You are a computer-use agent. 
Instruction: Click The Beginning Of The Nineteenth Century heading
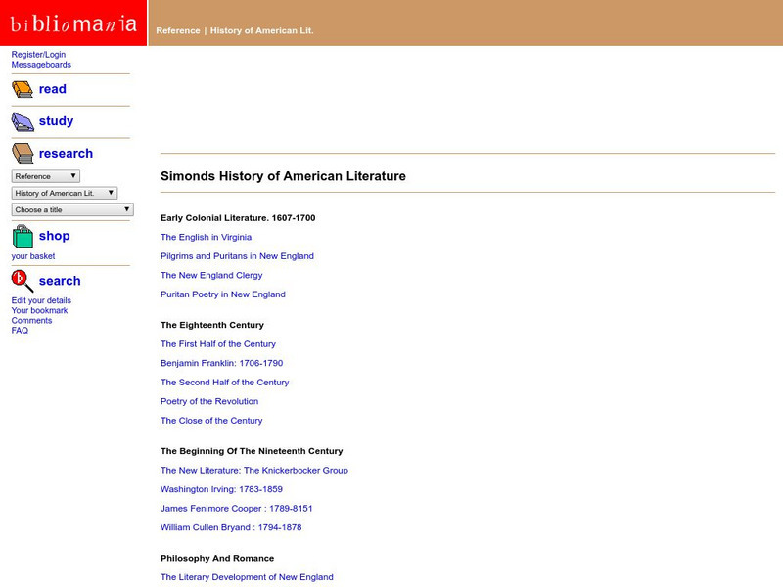252,451
